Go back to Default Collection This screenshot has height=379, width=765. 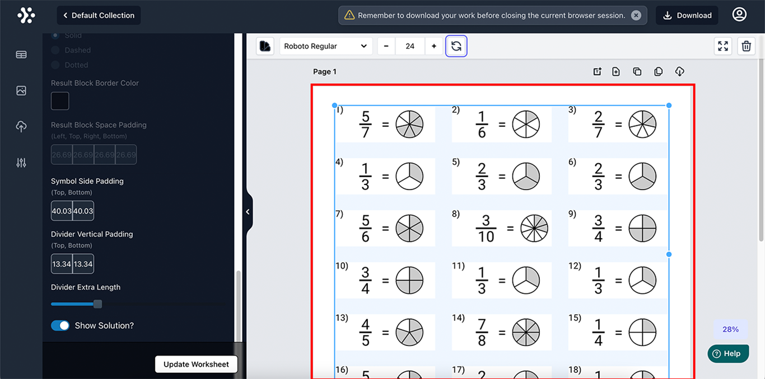pos(99,16)
